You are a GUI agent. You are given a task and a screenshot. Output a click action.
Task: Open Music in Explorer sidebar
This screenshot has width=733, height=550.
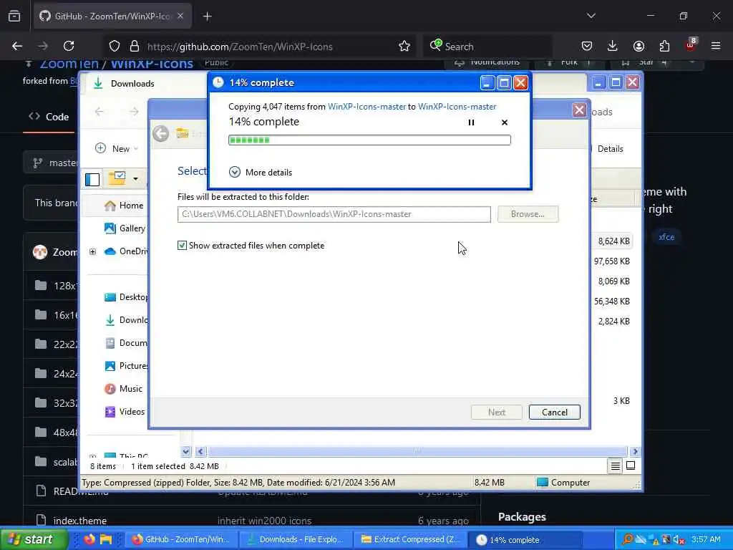[123, 389]
